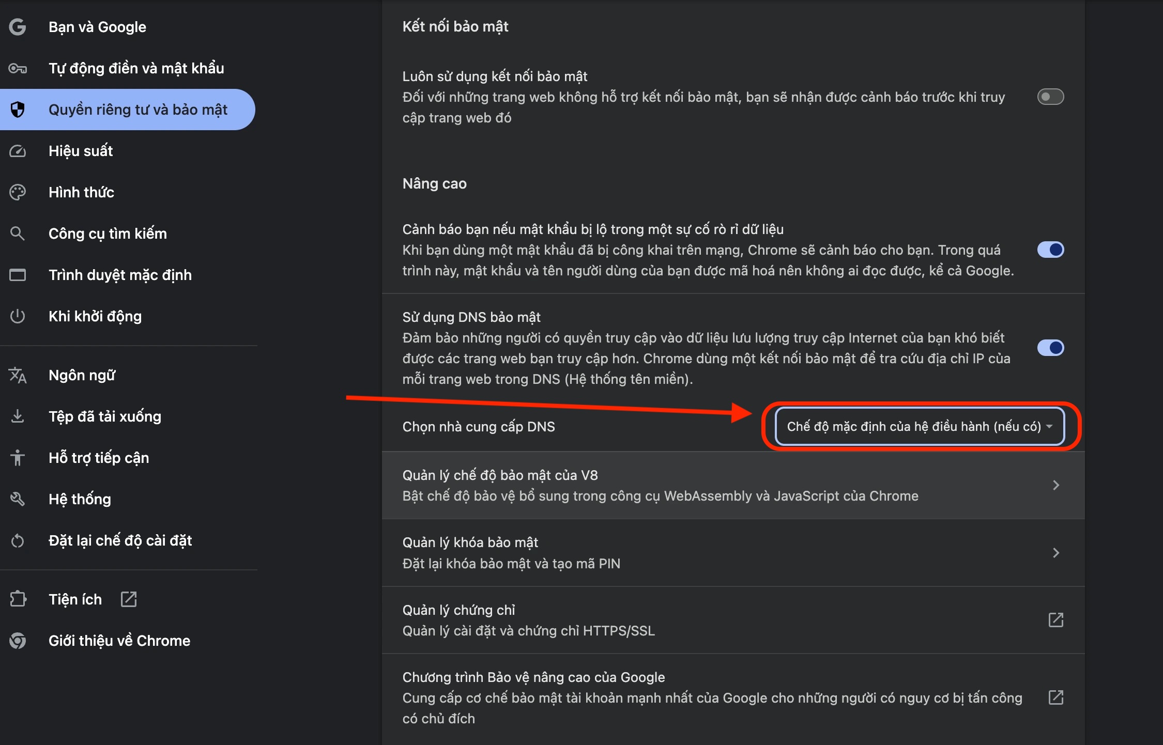Click the palette icon beside Hình thức

pos(18,192)
